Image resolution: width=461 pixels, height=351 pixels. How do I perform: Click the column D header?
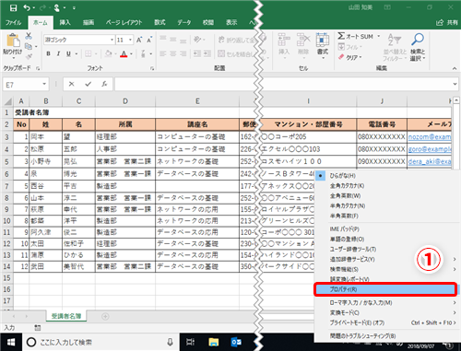coord(125,101)
